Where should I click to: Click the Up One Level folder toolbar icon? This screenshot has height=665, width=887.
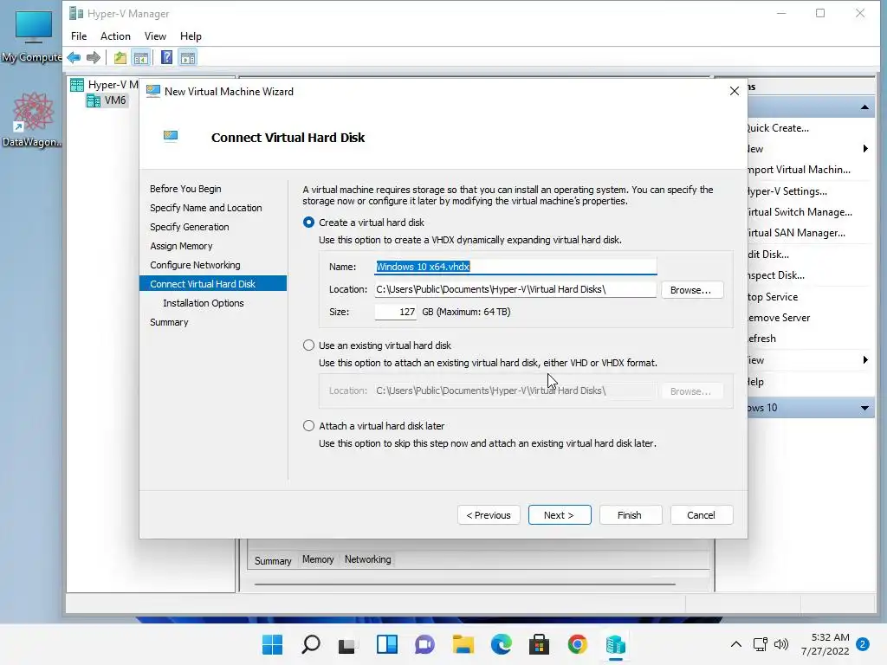[120, 57]
